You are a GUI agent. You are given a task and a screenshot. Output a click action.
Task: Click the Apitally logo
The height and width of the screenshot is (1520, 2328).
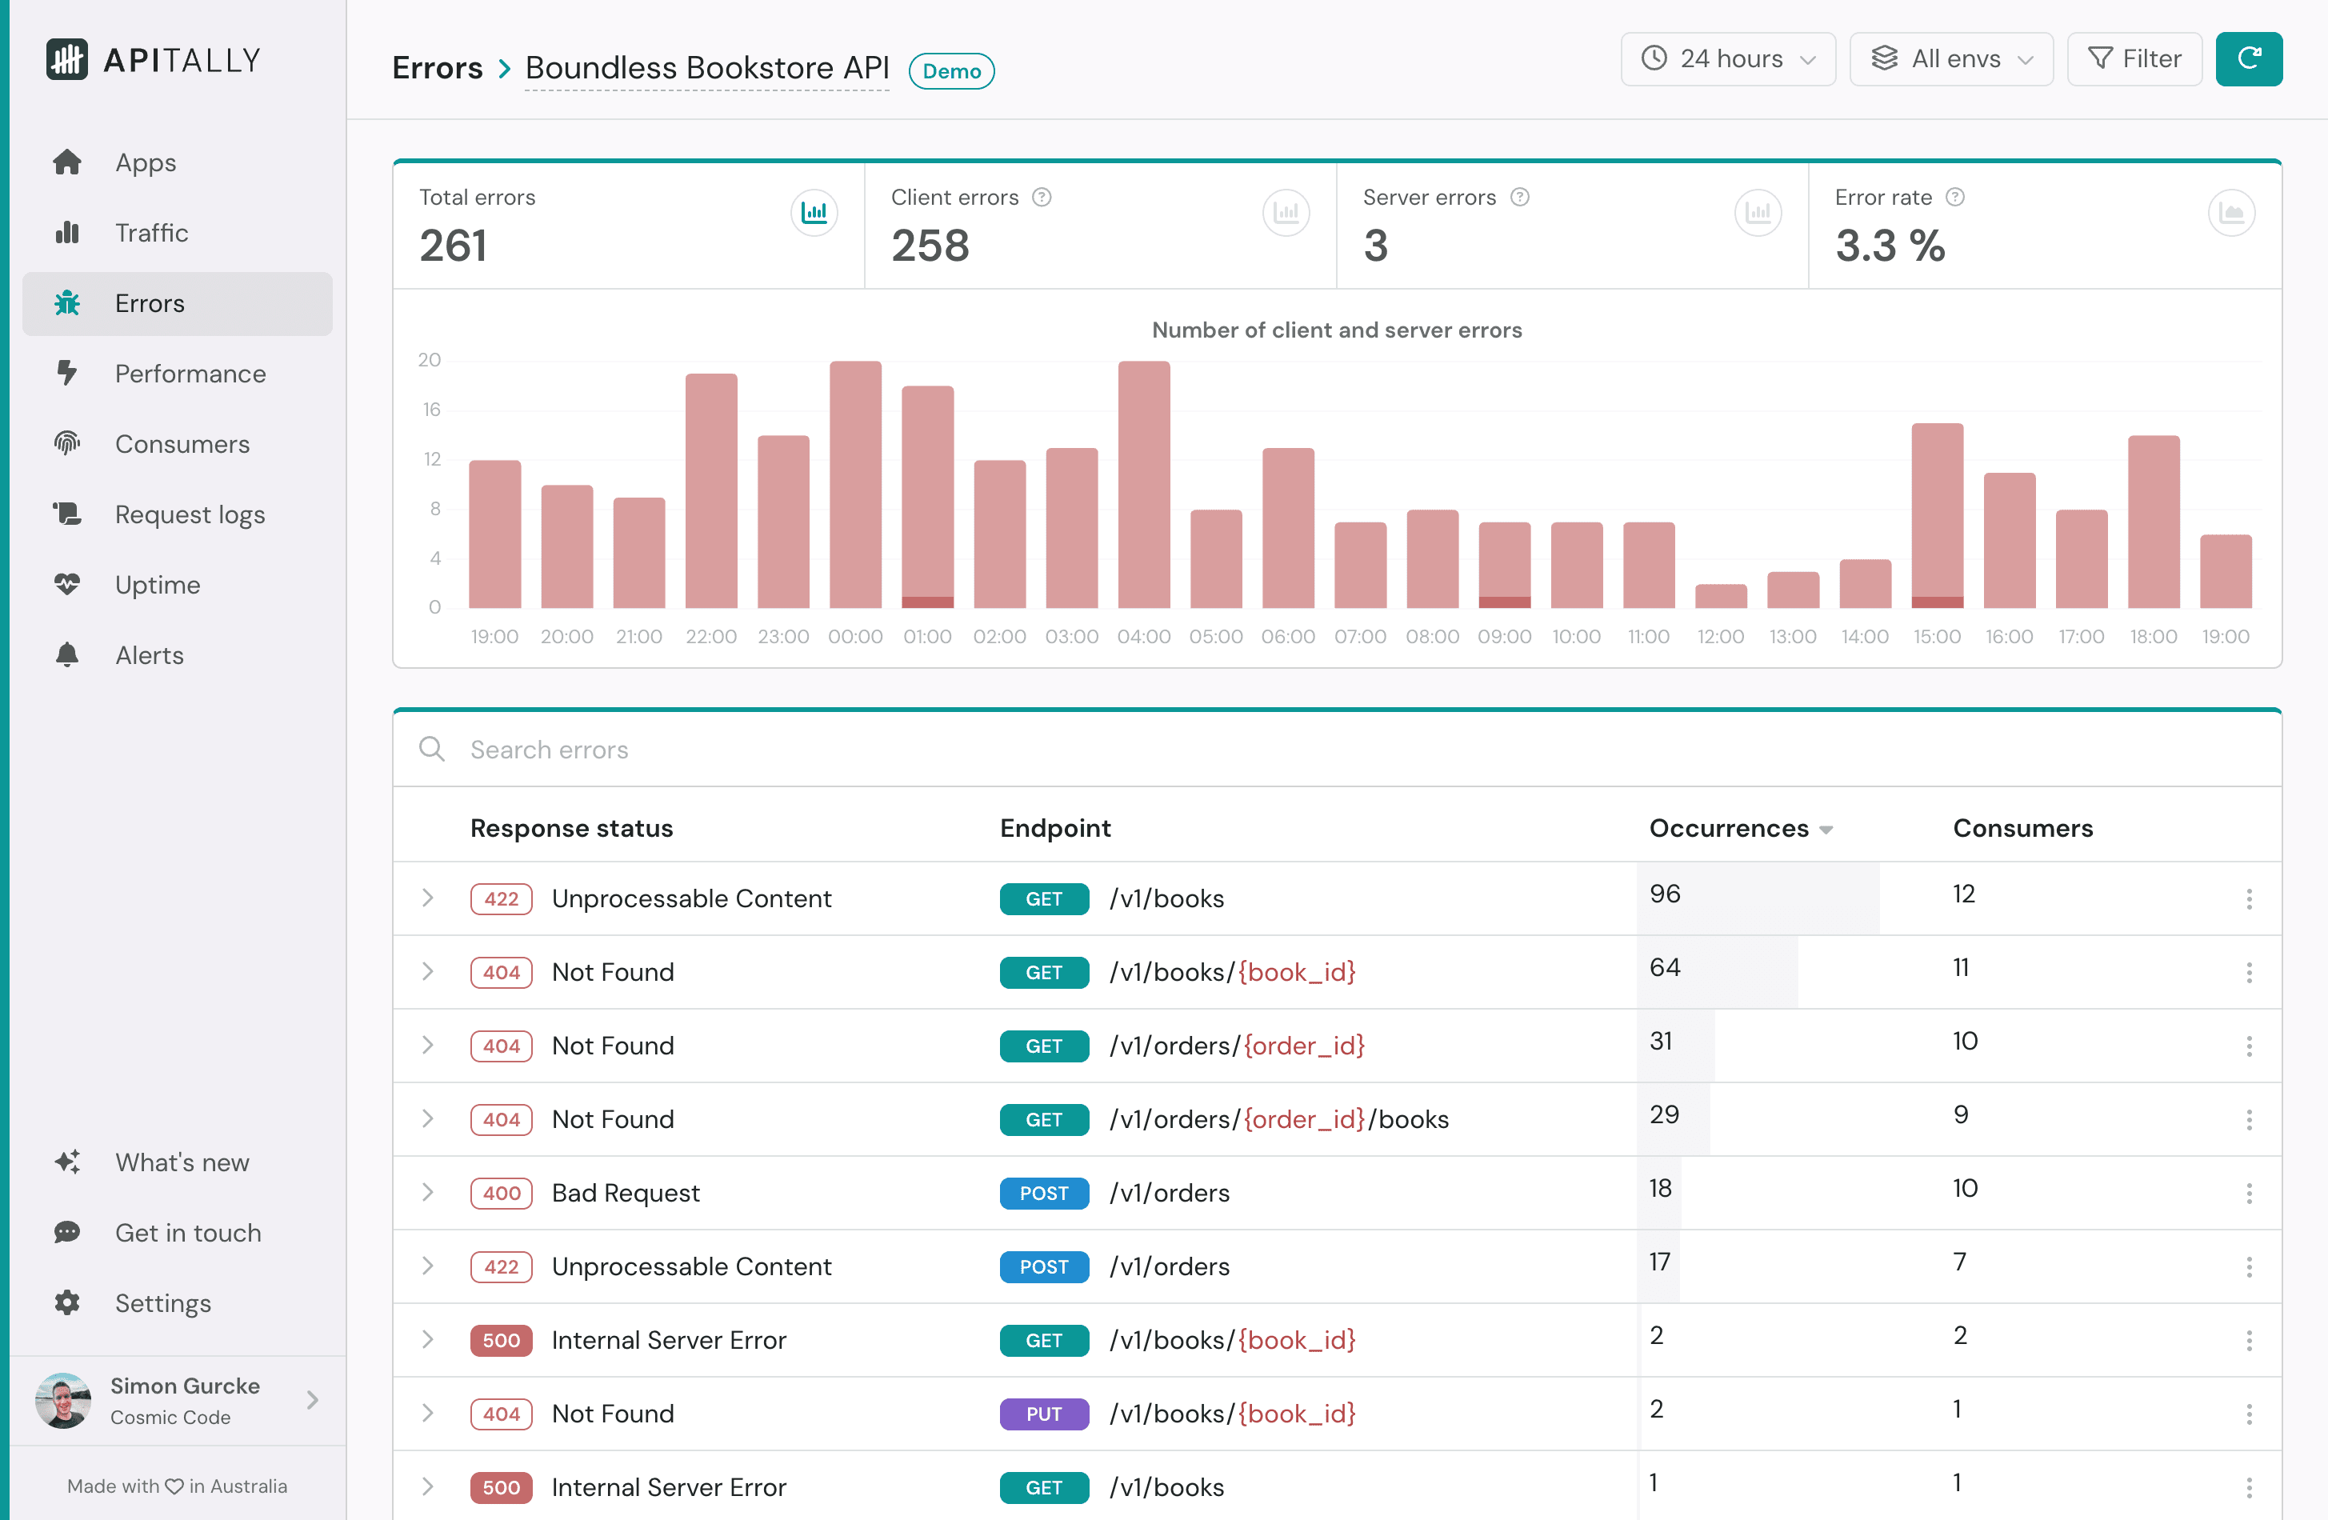click(x=154, y=60)
